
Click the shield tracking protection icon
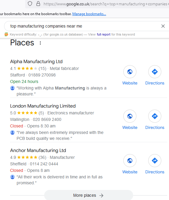30,4
